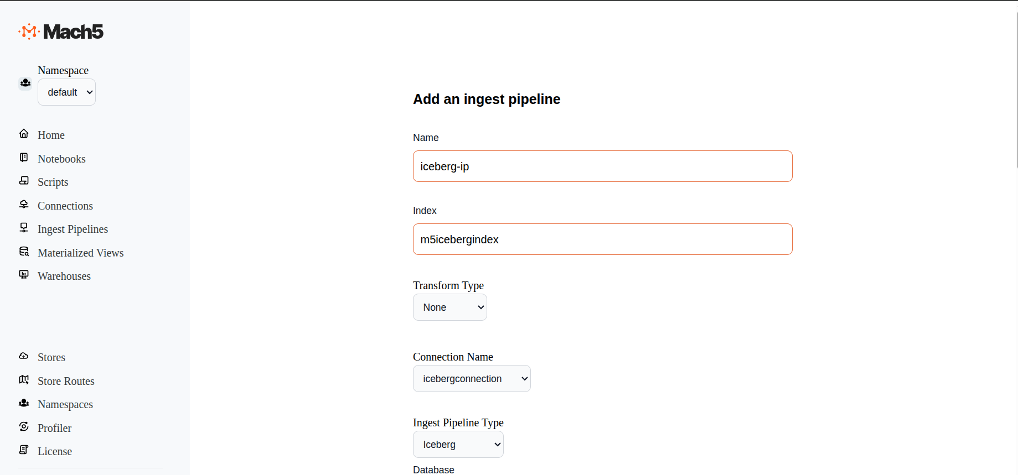
Task: Click the Materialized Views icon
Action: [x=24, y=251]
